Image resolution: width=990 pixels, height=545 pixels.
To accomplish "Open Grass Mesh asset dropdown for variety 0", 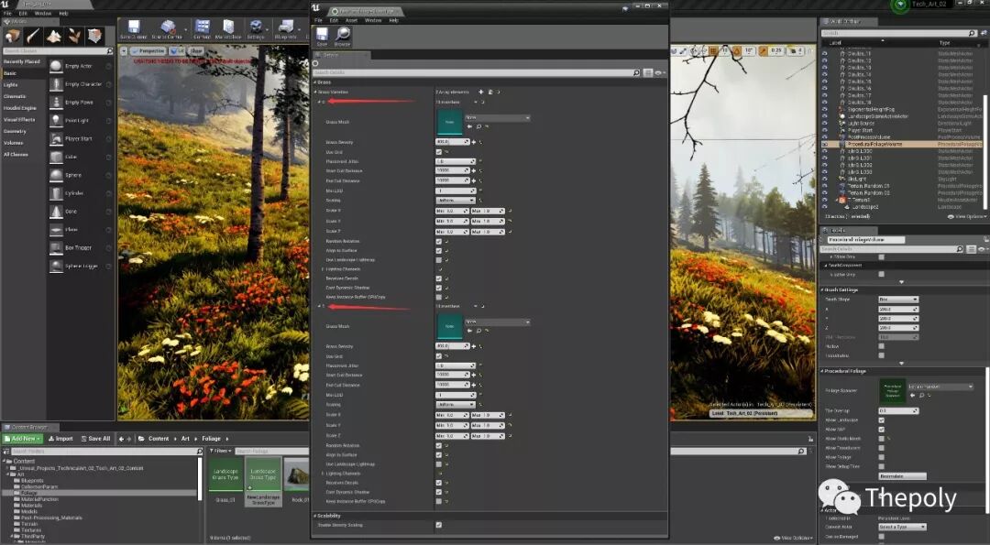I will pos(498,118).
